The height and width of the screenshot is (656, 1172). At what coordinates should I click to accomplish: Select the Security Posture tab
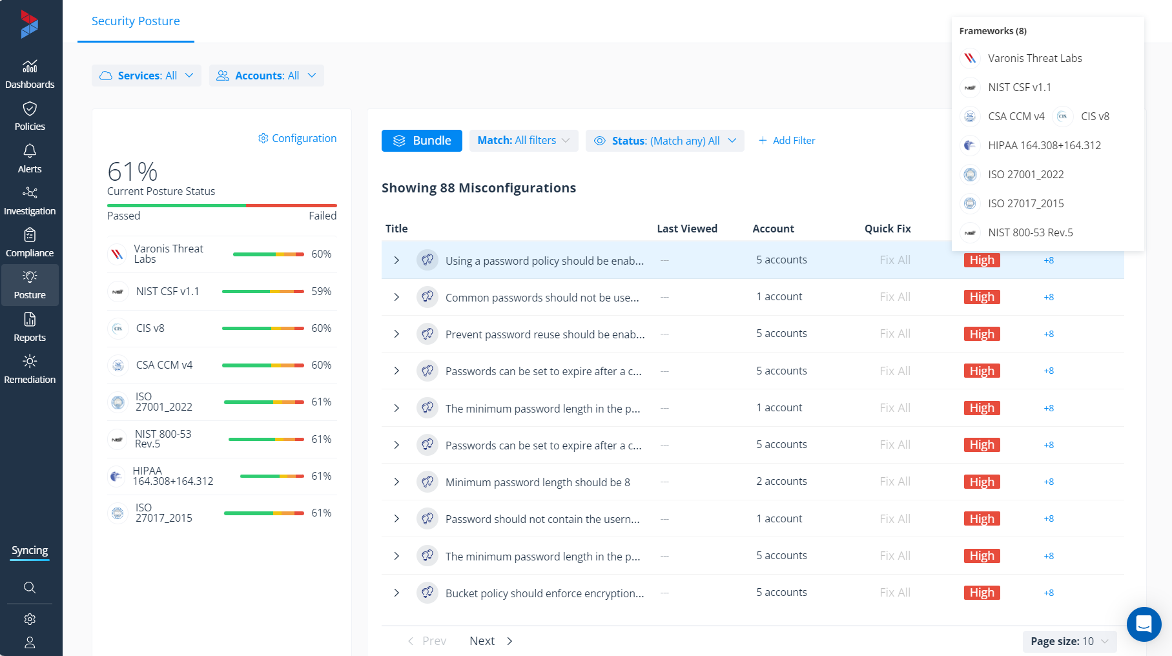pos(136,21)
